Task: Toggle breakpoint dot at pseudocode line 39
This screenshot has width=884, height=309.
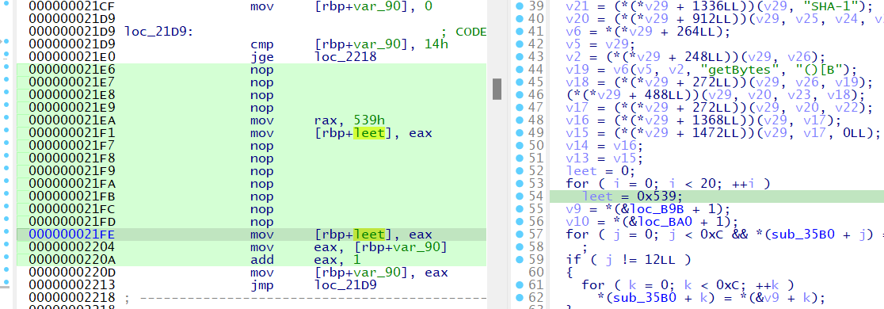Action: pos(520,6)
